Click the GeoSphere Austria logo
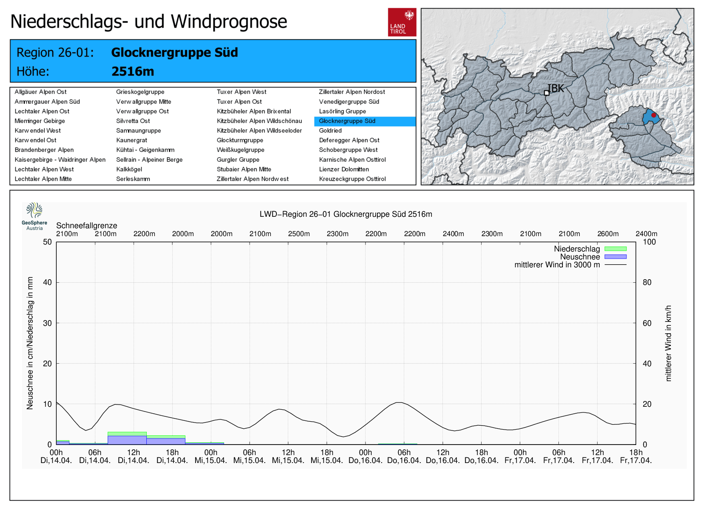This screenshot has height=507, width=703. pyautogui.click(x=34, y=216)
